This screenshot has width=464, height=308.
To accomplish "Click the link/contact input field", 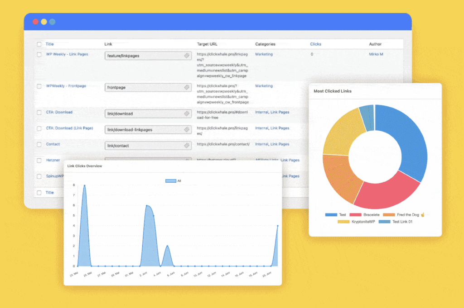I will click(x=148, y=146).
